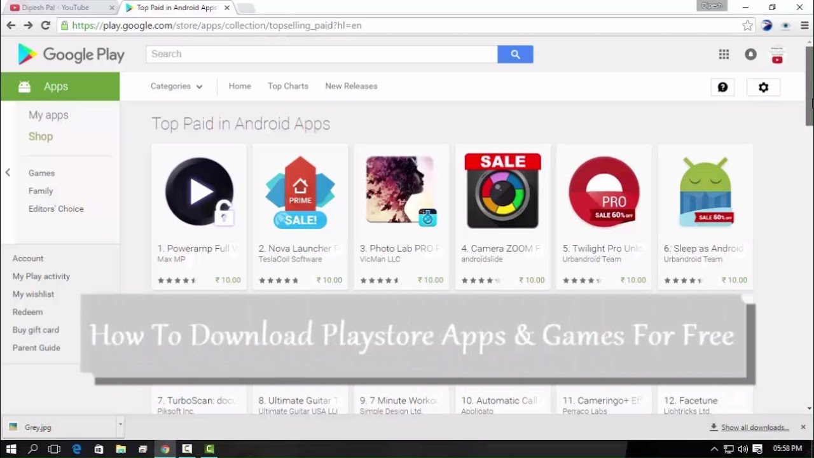Open the Photo Lab PRO app icon
Viewport: 814px width, 458px height.
point(401,191)
